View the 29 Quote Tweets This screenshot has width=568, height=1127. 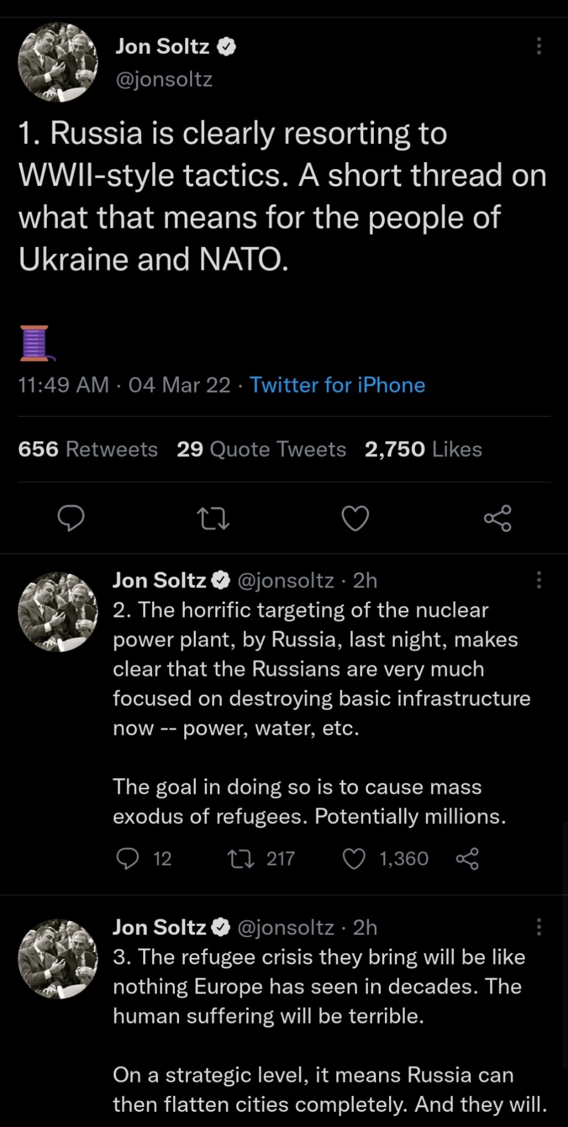coord(261,449)
